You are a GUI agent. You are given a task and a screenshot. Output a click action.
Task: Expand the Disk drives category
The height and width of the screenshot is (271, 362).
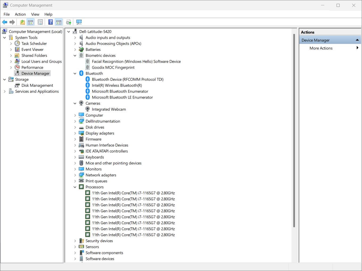(75, 127)
